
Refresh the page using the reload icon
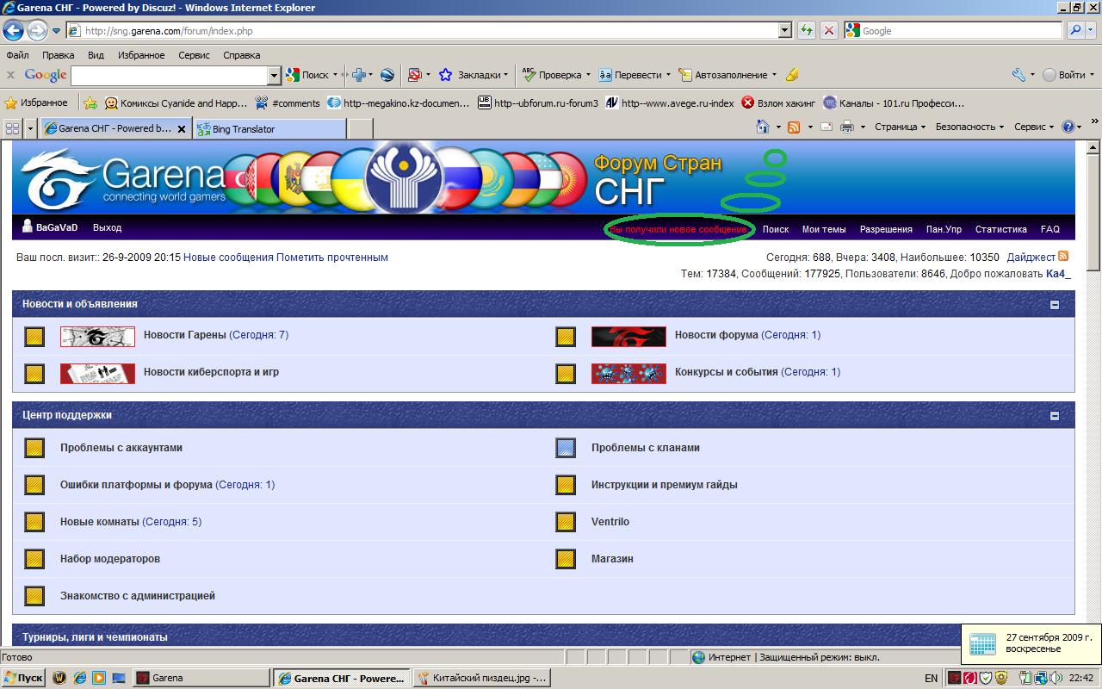806,31
